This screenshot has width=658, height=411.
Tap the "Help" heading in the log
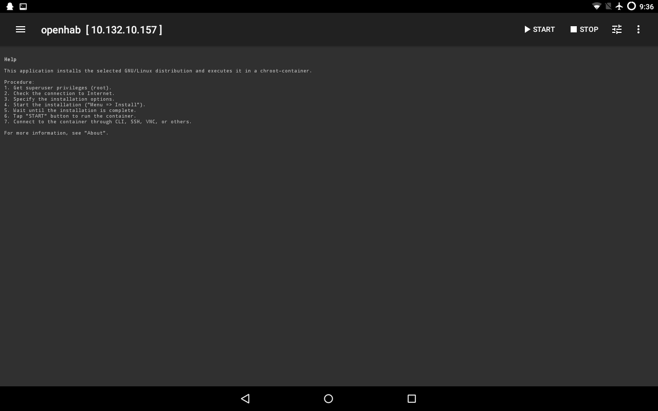pos(10,60)
